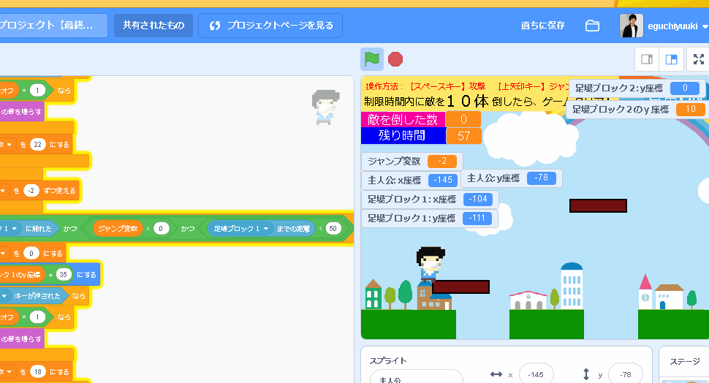Switch to large stage layout
709x383 pixels.
[x=671, y=59]
